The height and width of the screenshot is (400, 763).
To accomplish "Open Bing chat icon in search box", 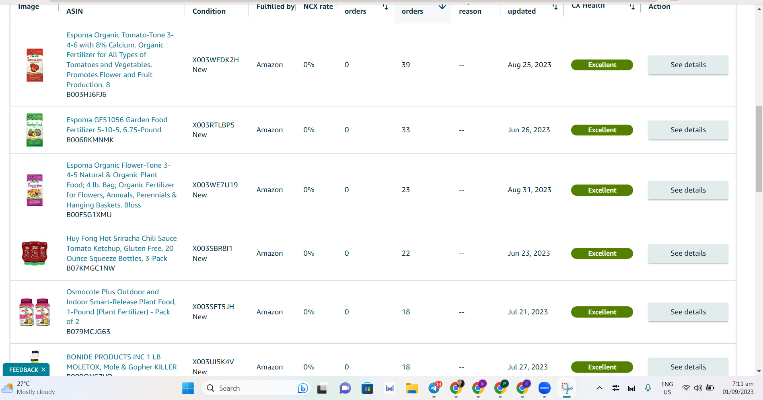I will [303, 388].
